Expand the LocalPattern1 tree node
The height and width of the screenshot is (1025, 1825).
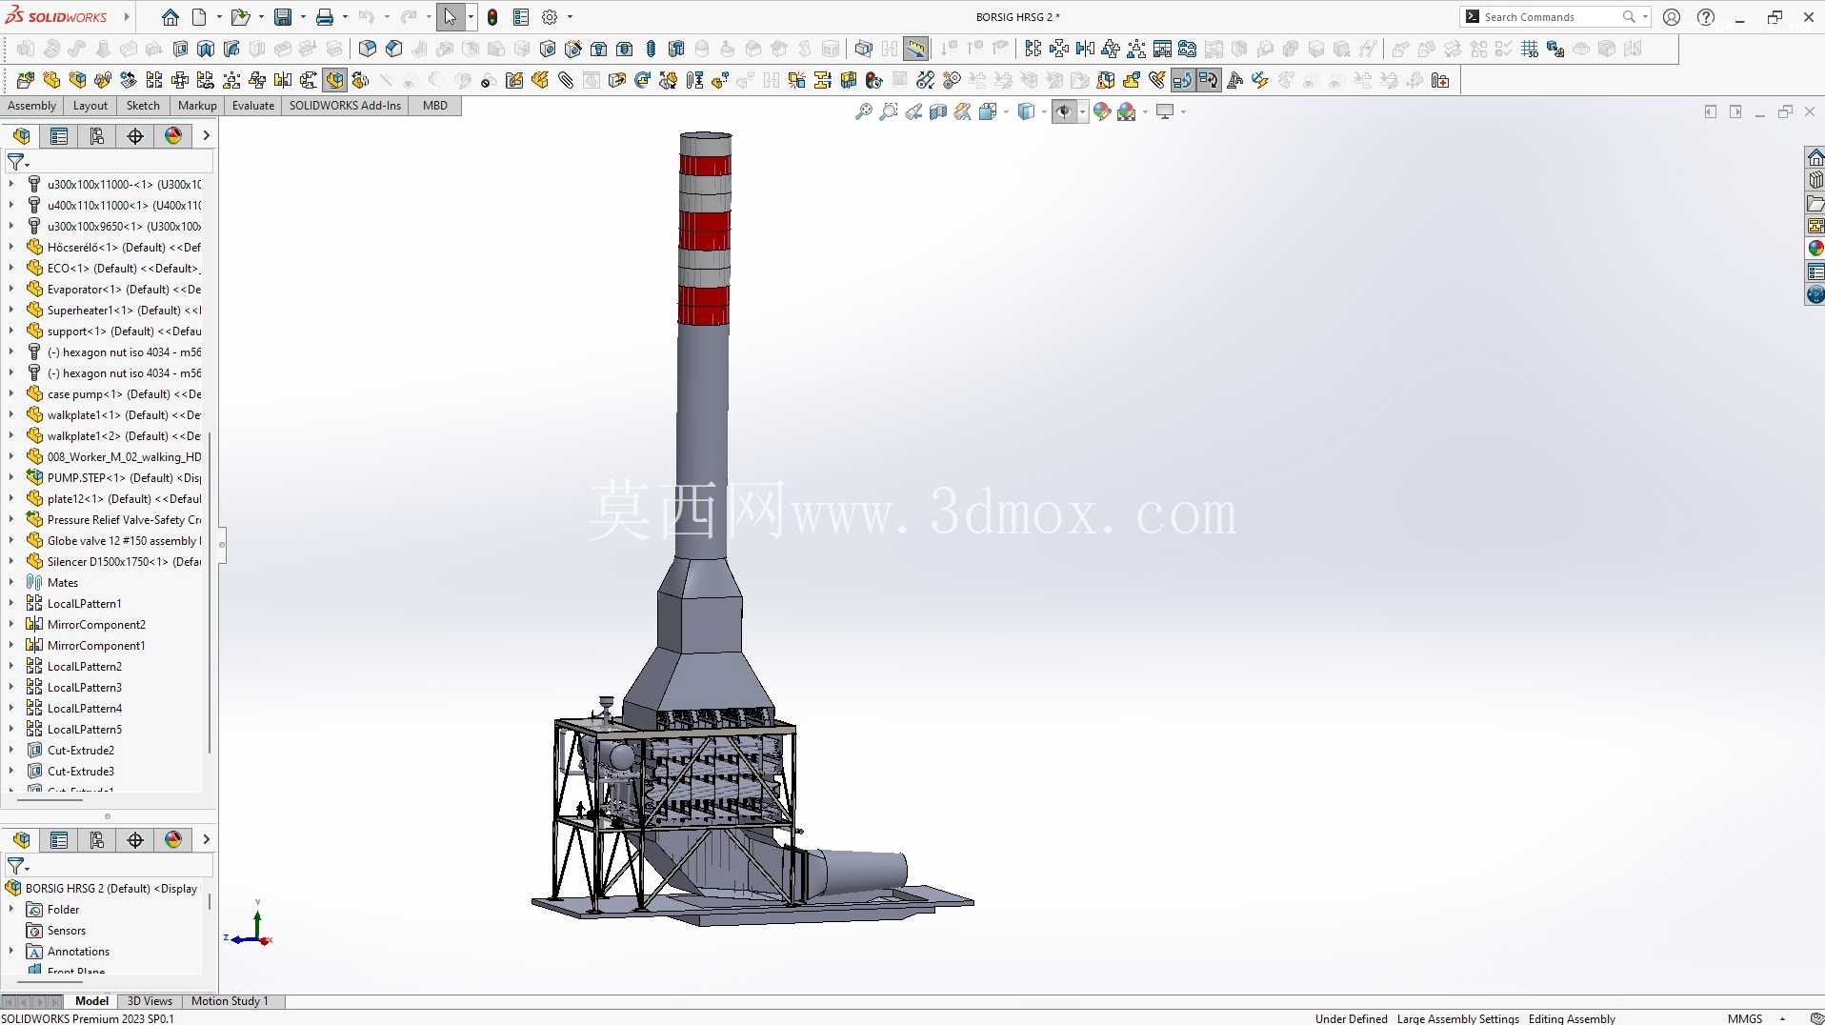tap(11, 603)
